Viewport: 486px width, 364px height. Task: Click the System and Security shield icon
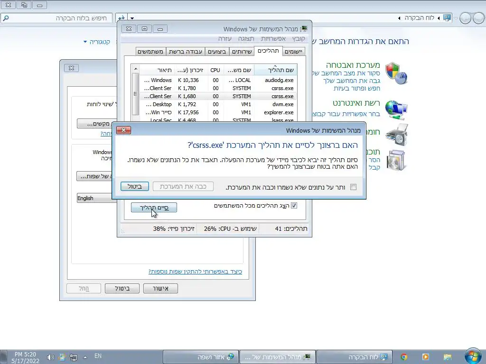[x=396, y=73]
